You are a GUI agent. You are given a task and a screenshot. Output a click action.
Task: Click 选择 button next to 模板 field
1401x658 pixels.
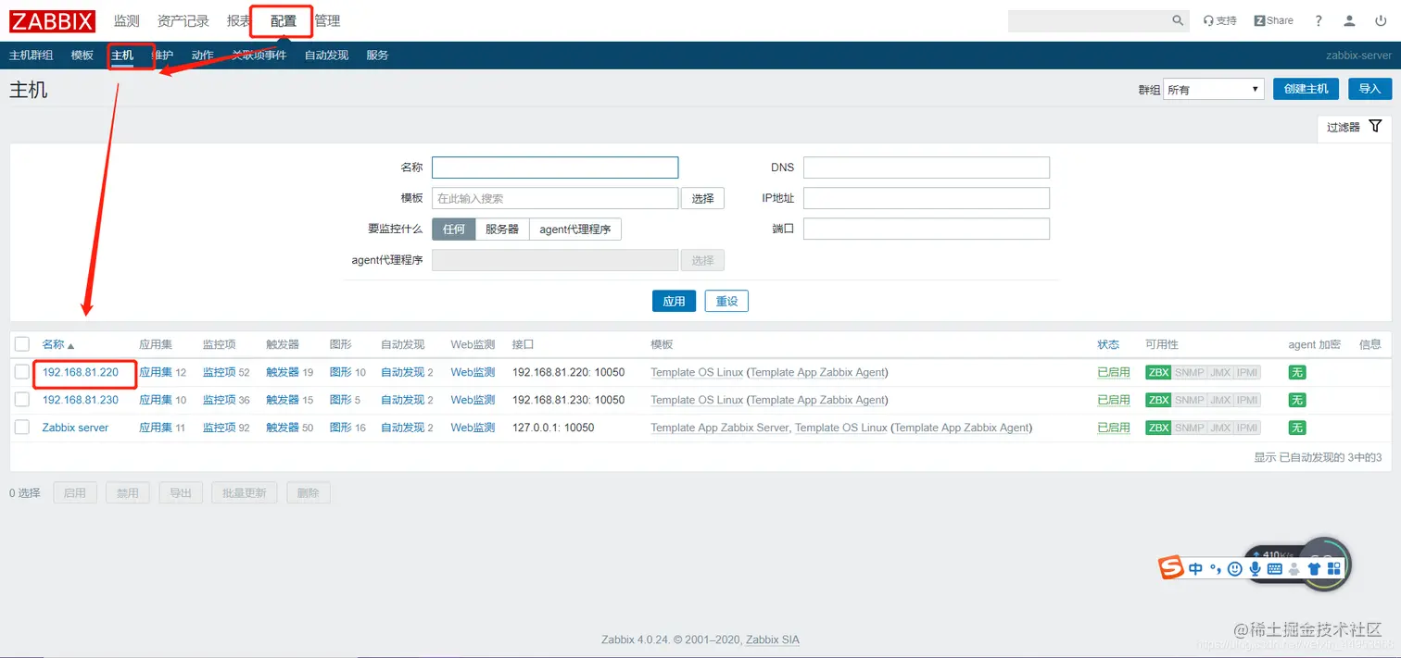click(703, 198)
